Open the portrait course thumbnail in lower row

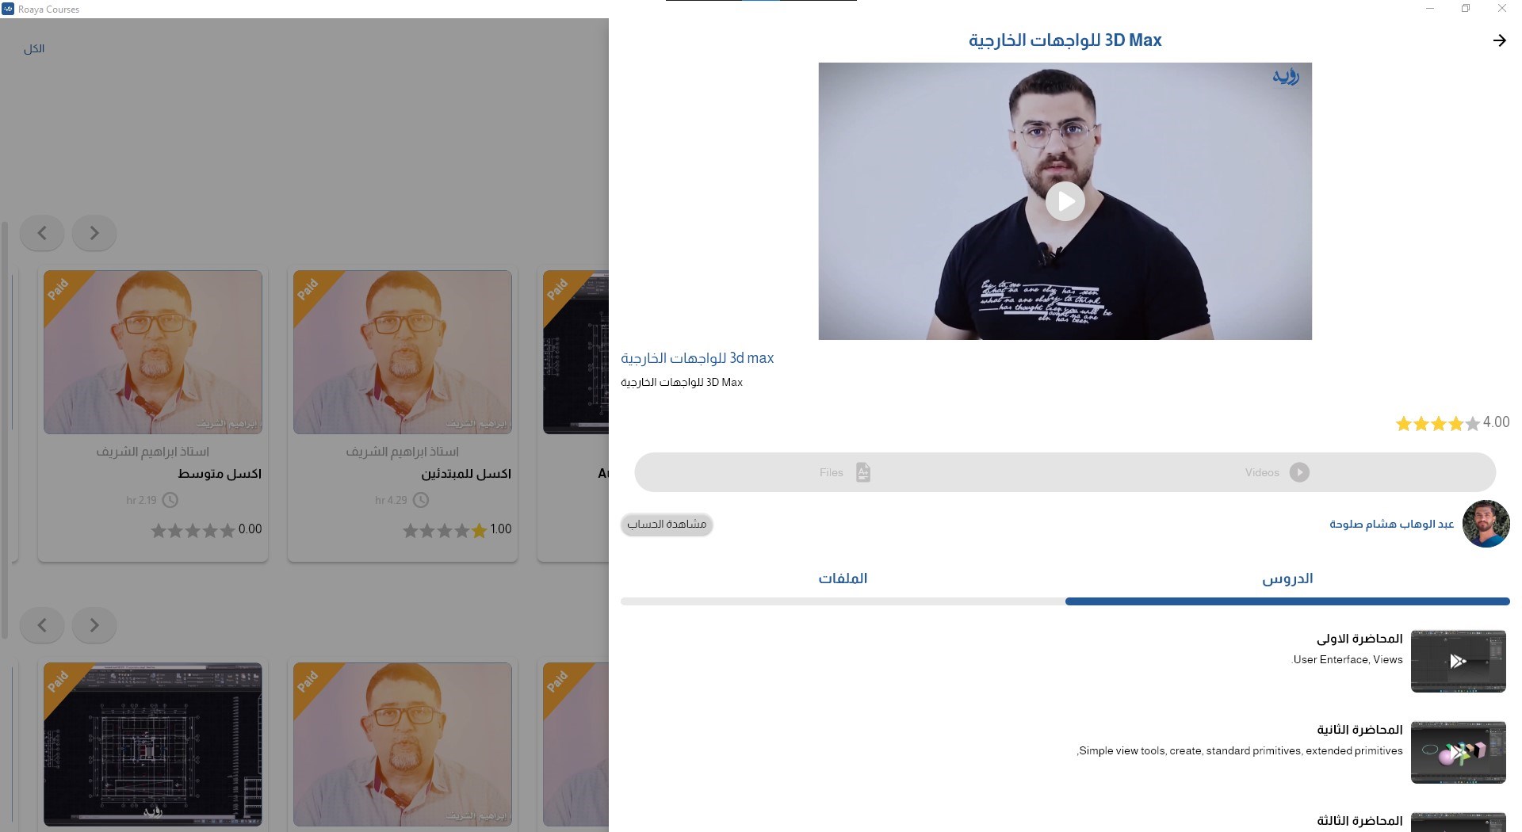(403, 744)
